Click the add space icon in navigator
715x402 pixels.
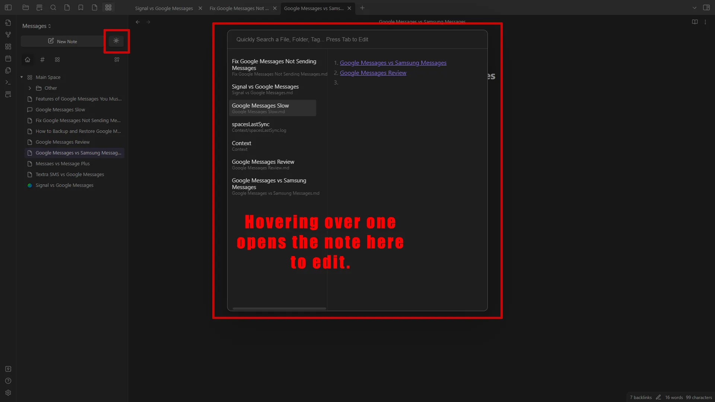point(117,60)
